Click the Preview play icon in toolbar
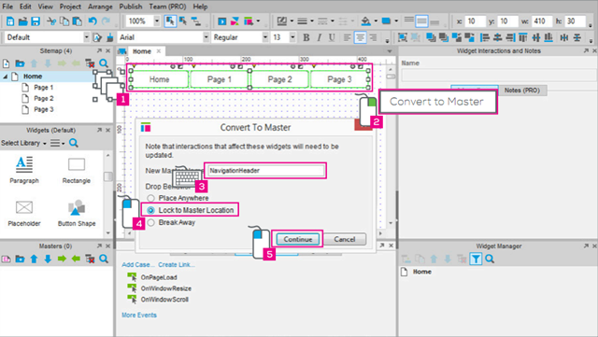598x337 pixels. [222, 21]
